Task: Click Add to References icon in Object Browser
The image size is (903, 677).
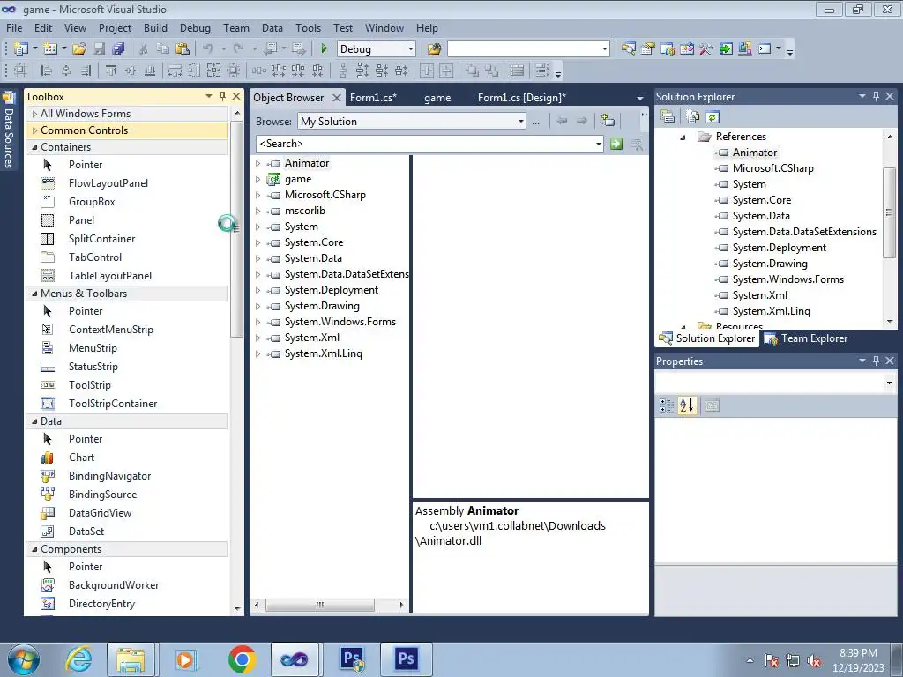Action: 607,120
